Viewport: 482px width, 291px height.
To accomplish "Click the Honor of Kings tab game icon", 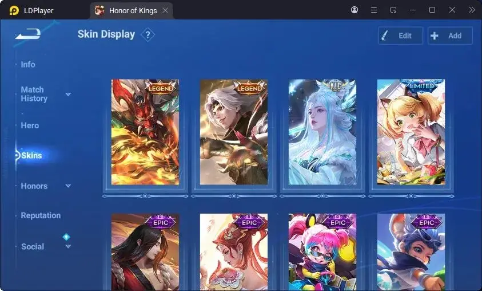I will point(99,10).
